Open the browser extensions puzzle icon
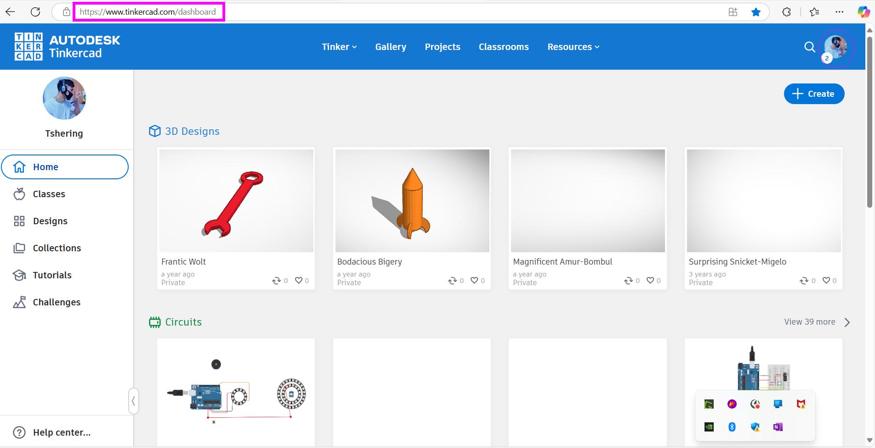This screenshot has height=448, width=875. (x=787, y=12)
